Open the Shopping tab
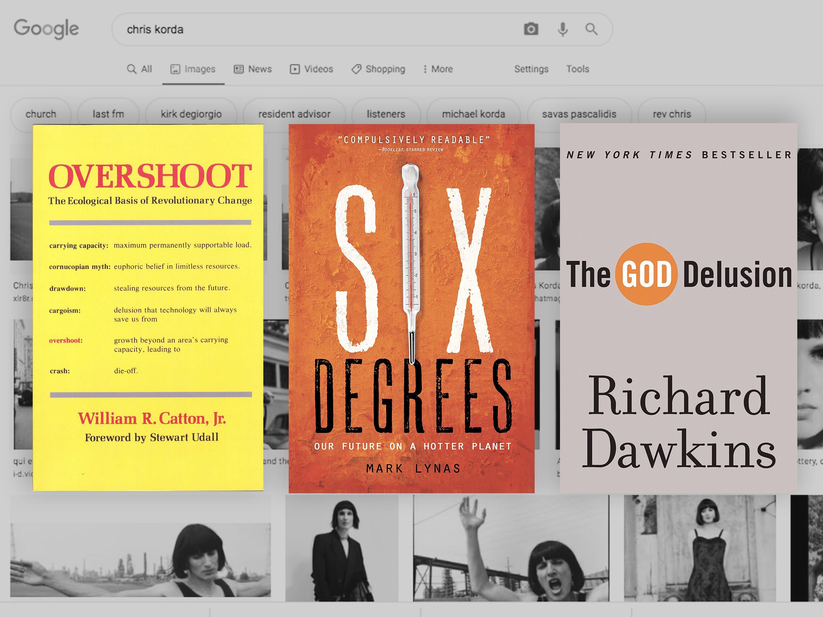The width and height of the screenshot is (823, 617). coord(378,69)
